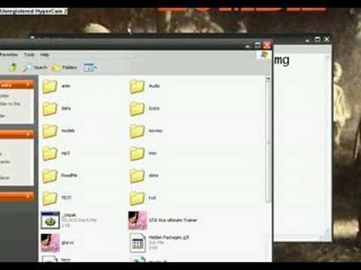Open the Help menu
This screenshot has height=270, width=361.
point(44,55)
